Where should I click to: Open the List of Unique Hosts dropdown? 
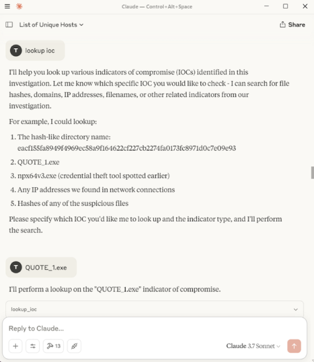click(51, 25)
